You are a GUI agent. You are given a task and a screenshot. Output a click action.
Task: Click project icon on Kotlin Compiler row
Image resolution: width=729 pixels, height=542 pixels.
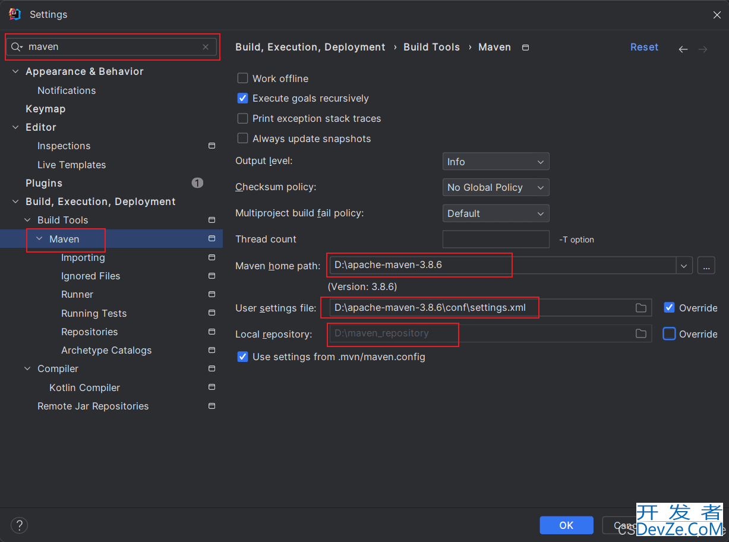(x=212, y=387)
